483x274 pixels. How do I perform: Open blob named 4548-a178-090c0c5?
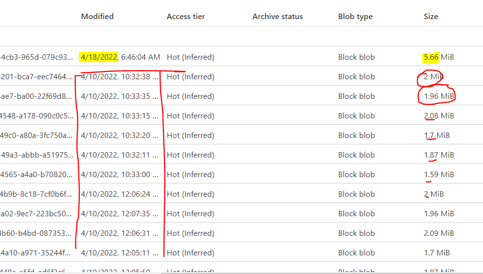click(x=37, y=116)
